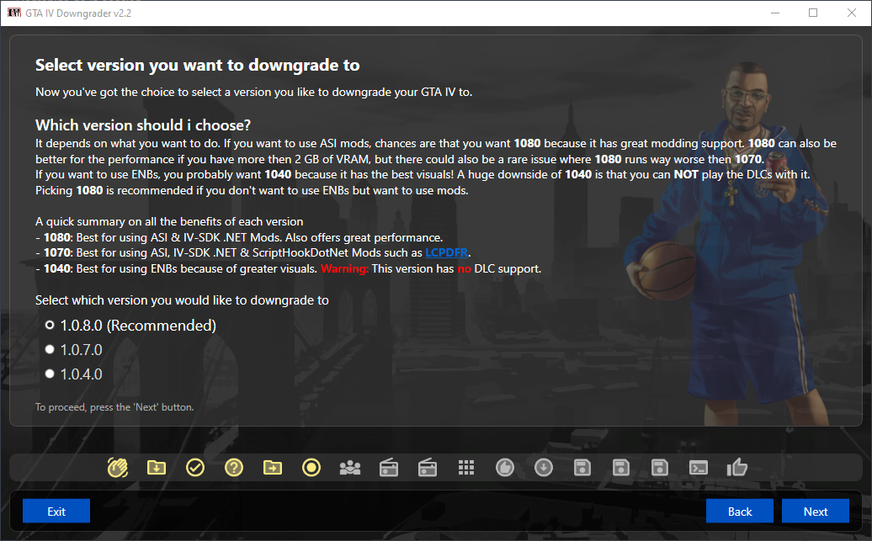Click the gray radio icon next to people icon
The image size is (872, 541).
tap(389, 468)
